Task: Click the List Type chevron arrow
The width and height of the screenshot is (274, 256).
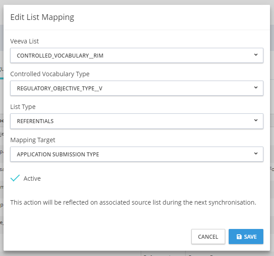Action: pos(255,120)
